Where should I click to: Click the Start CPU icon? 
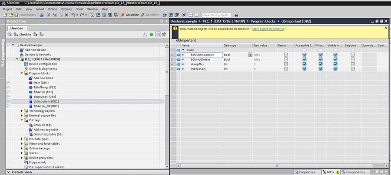pyautogui.click(x=171, y=15)
